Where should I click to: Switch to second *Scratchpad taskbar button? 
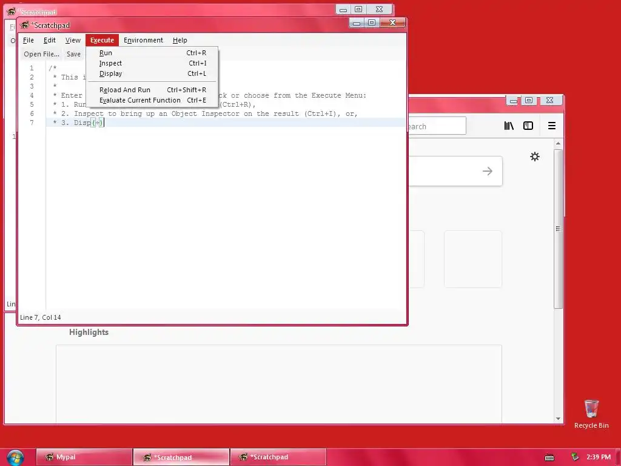click(x=278, y=457)
